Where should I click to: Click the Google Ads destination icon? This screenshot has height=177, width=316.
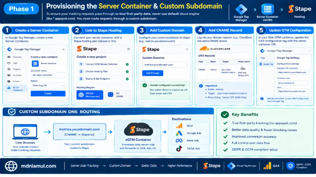179,133
